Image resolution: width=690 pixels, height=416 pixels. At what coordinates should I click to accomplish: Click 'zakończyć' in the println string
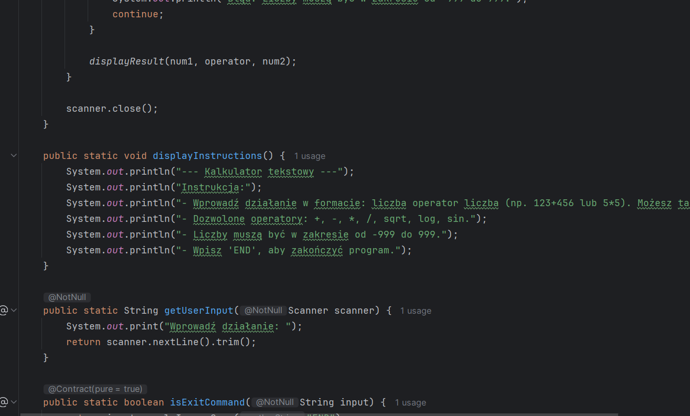[317, 250]
